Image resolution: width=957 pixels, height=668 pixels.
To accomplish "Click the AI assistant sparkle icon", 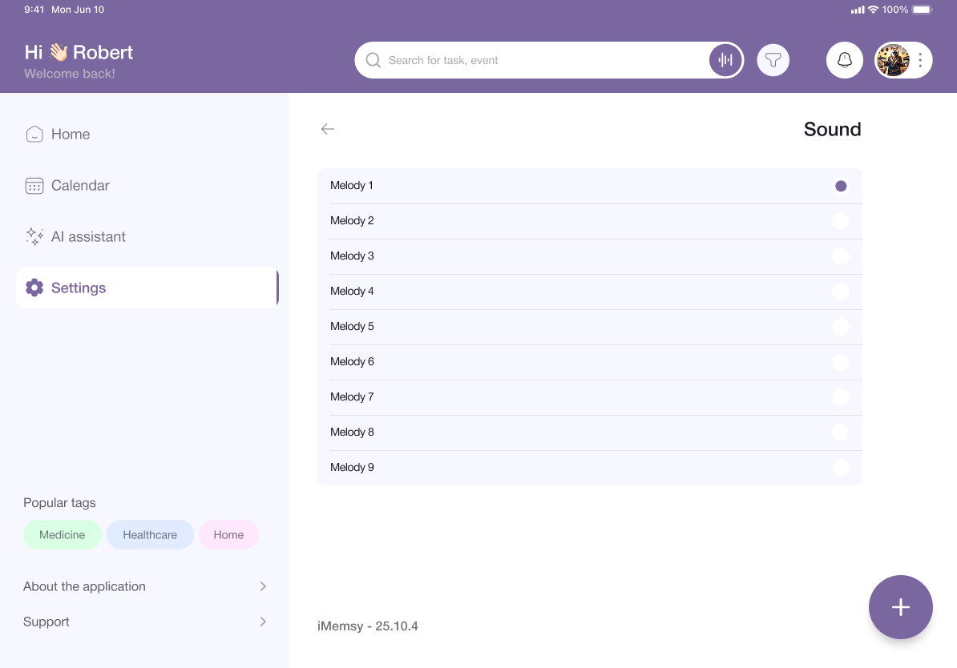I will click(x=34, y=236).
